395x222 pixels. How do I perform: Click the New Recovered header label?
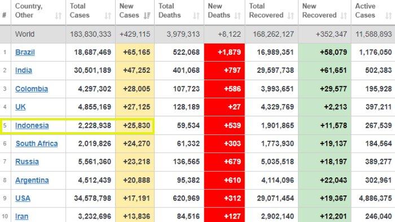pyautogui.click(x=319, y=11)
